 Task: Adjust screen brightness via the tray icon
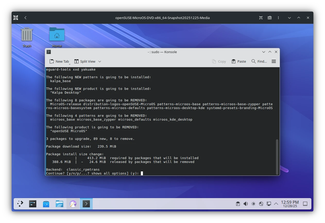253,204
